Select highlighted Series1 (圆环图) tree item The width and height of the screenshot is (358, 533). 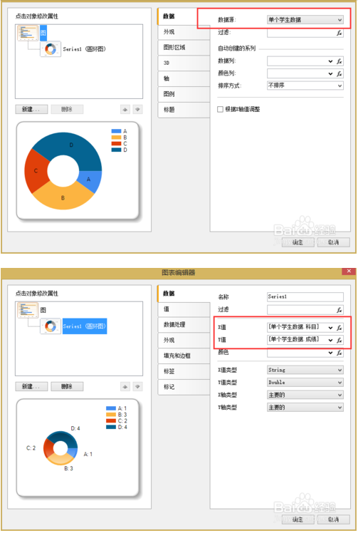pos(85,326)
